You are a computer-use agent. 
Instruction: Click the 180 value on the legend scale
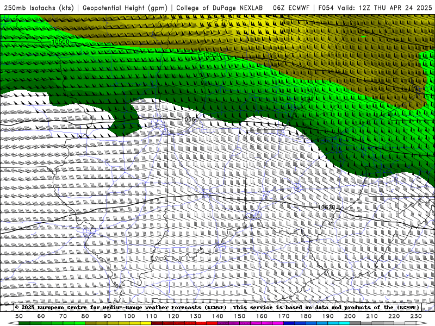click(x=306, y=316)
